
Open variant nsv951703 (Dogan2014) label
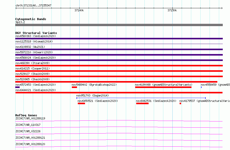pyautogui.click(x=93, y=95)
